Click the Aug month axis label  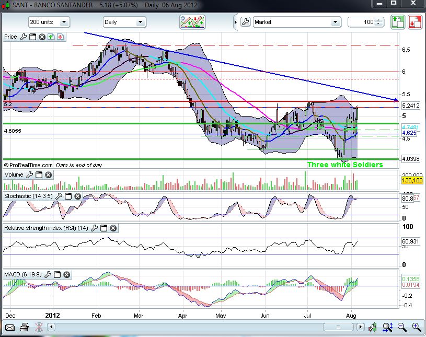coord(351,316)
